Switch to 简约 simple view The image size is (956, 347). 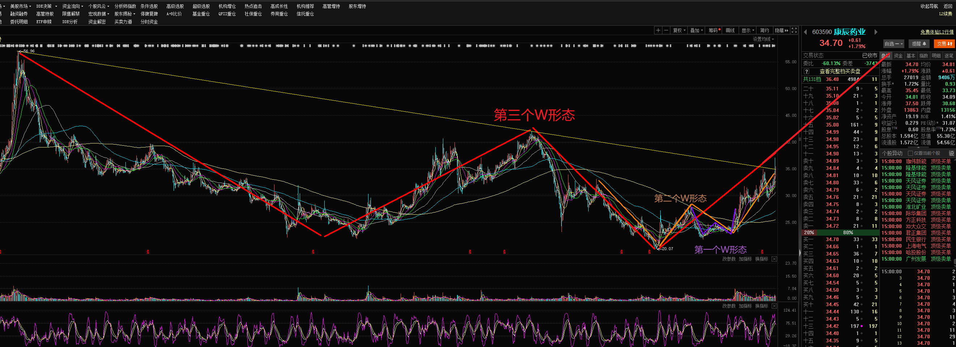[764, 30]
